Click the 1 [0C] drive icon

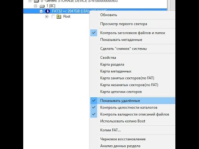click(42, 6)
